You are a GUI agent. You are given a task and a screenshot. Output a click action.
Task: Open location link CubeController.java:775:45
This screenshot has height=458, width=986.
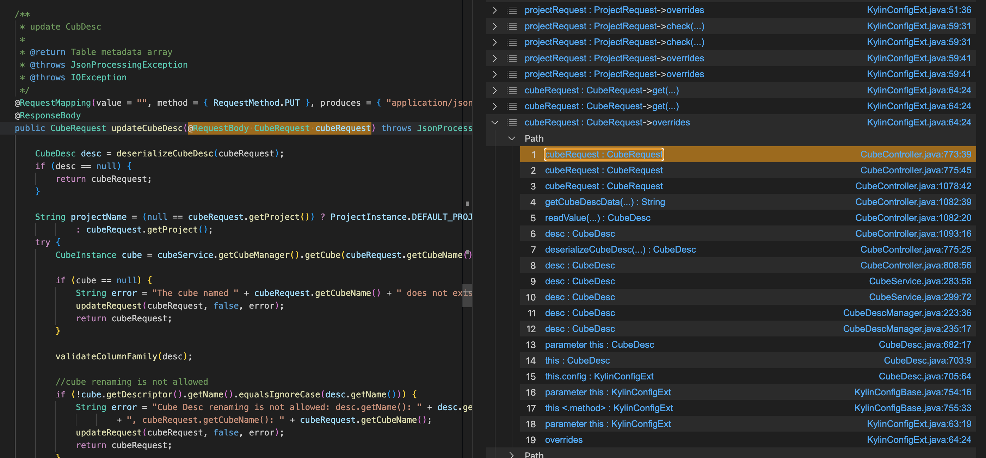[916, 170]
